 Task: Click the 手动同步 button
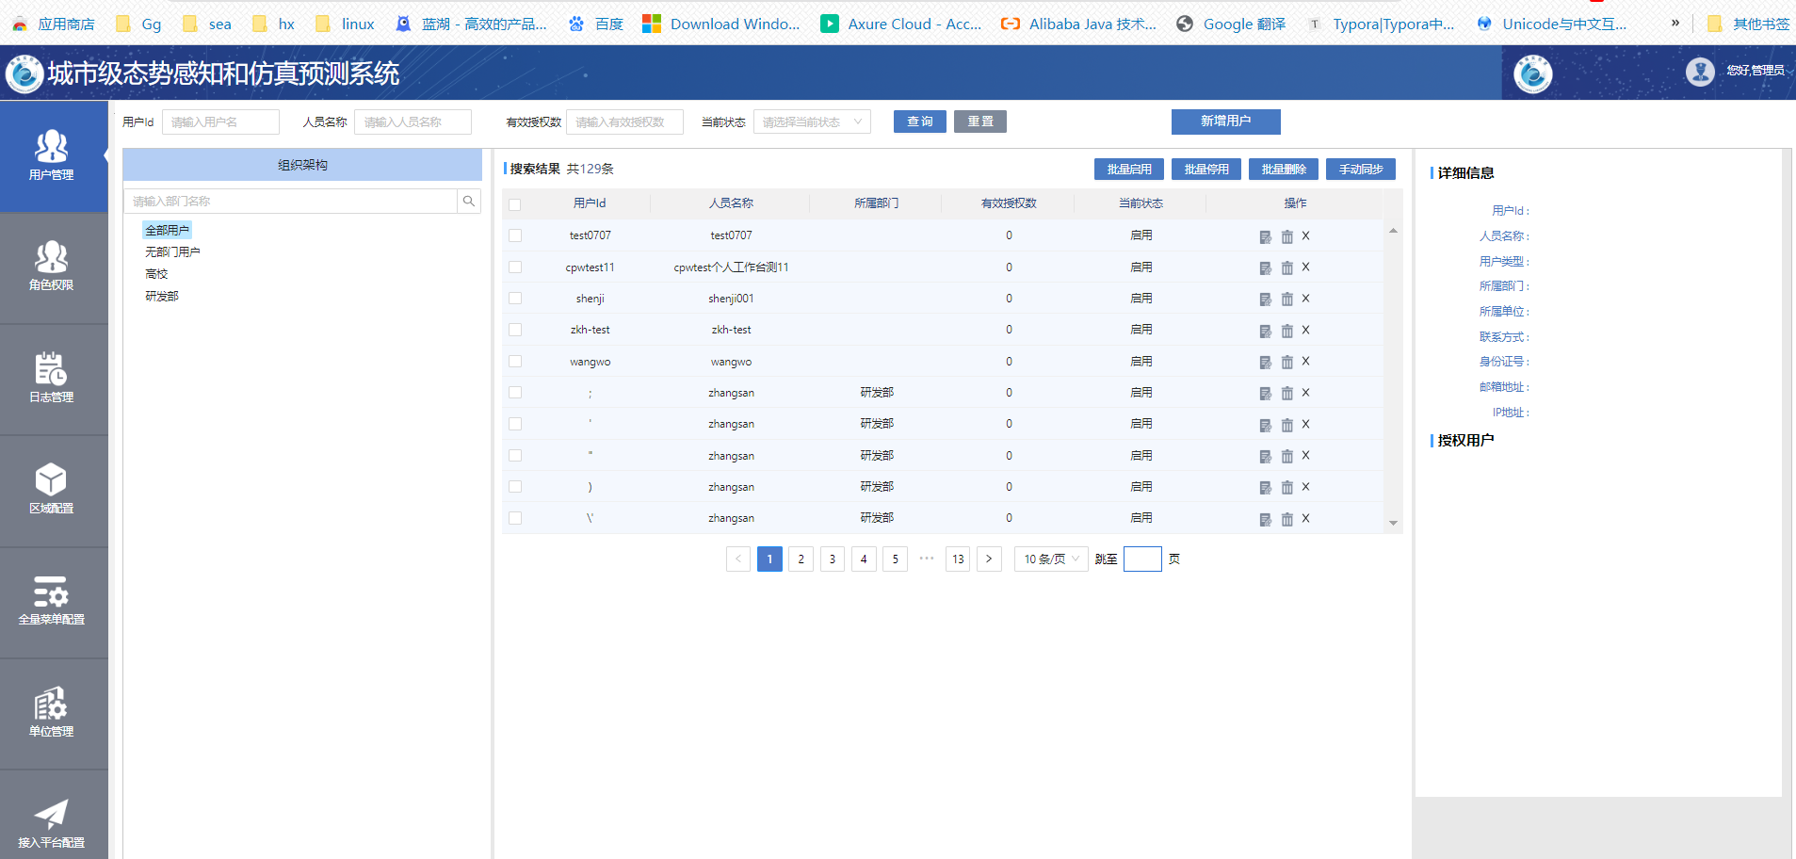coord(1361,169)
